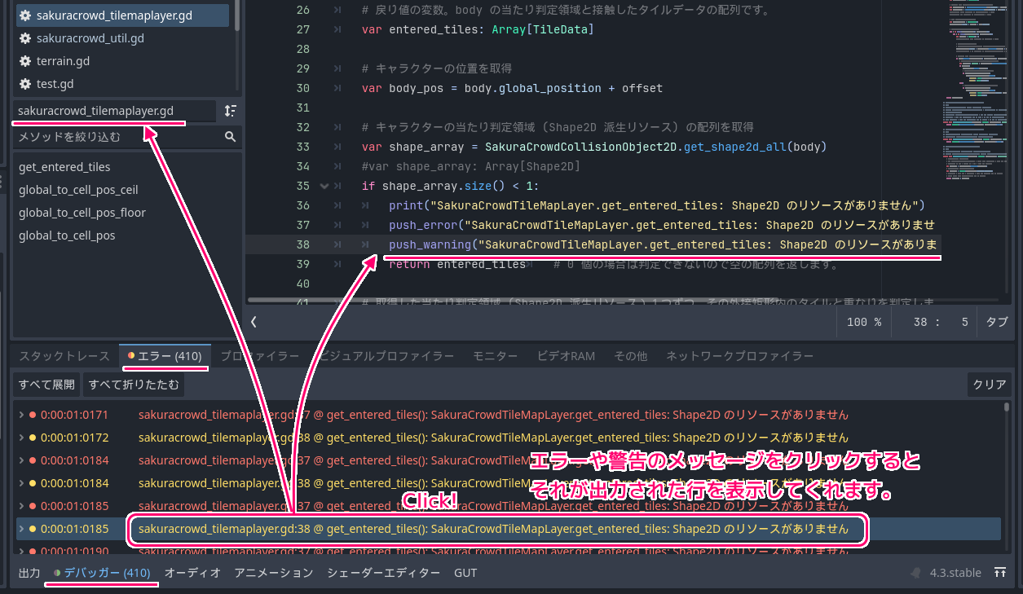Collapse the code fold arrow at line 35

pos(324,186)
